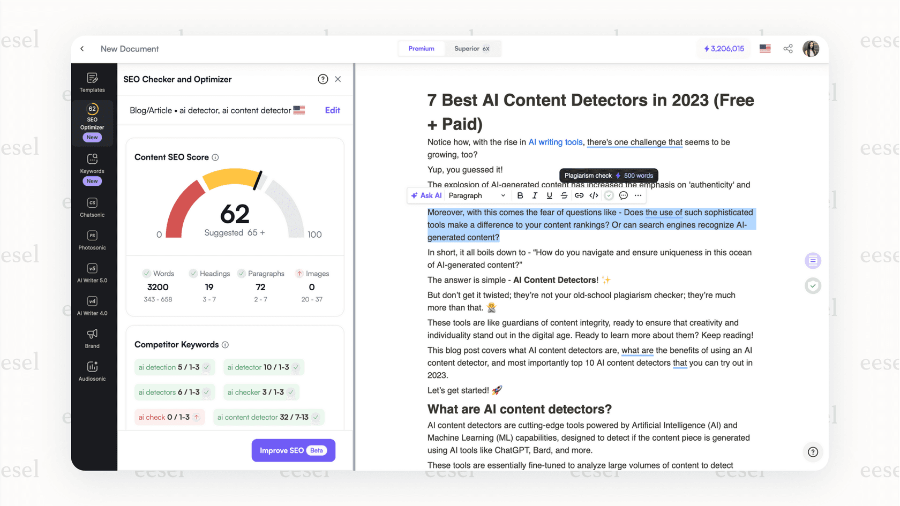Launch Photosonic from the sidebar
Viewport: 900px width, 506px height.
(x=92, y=240)
